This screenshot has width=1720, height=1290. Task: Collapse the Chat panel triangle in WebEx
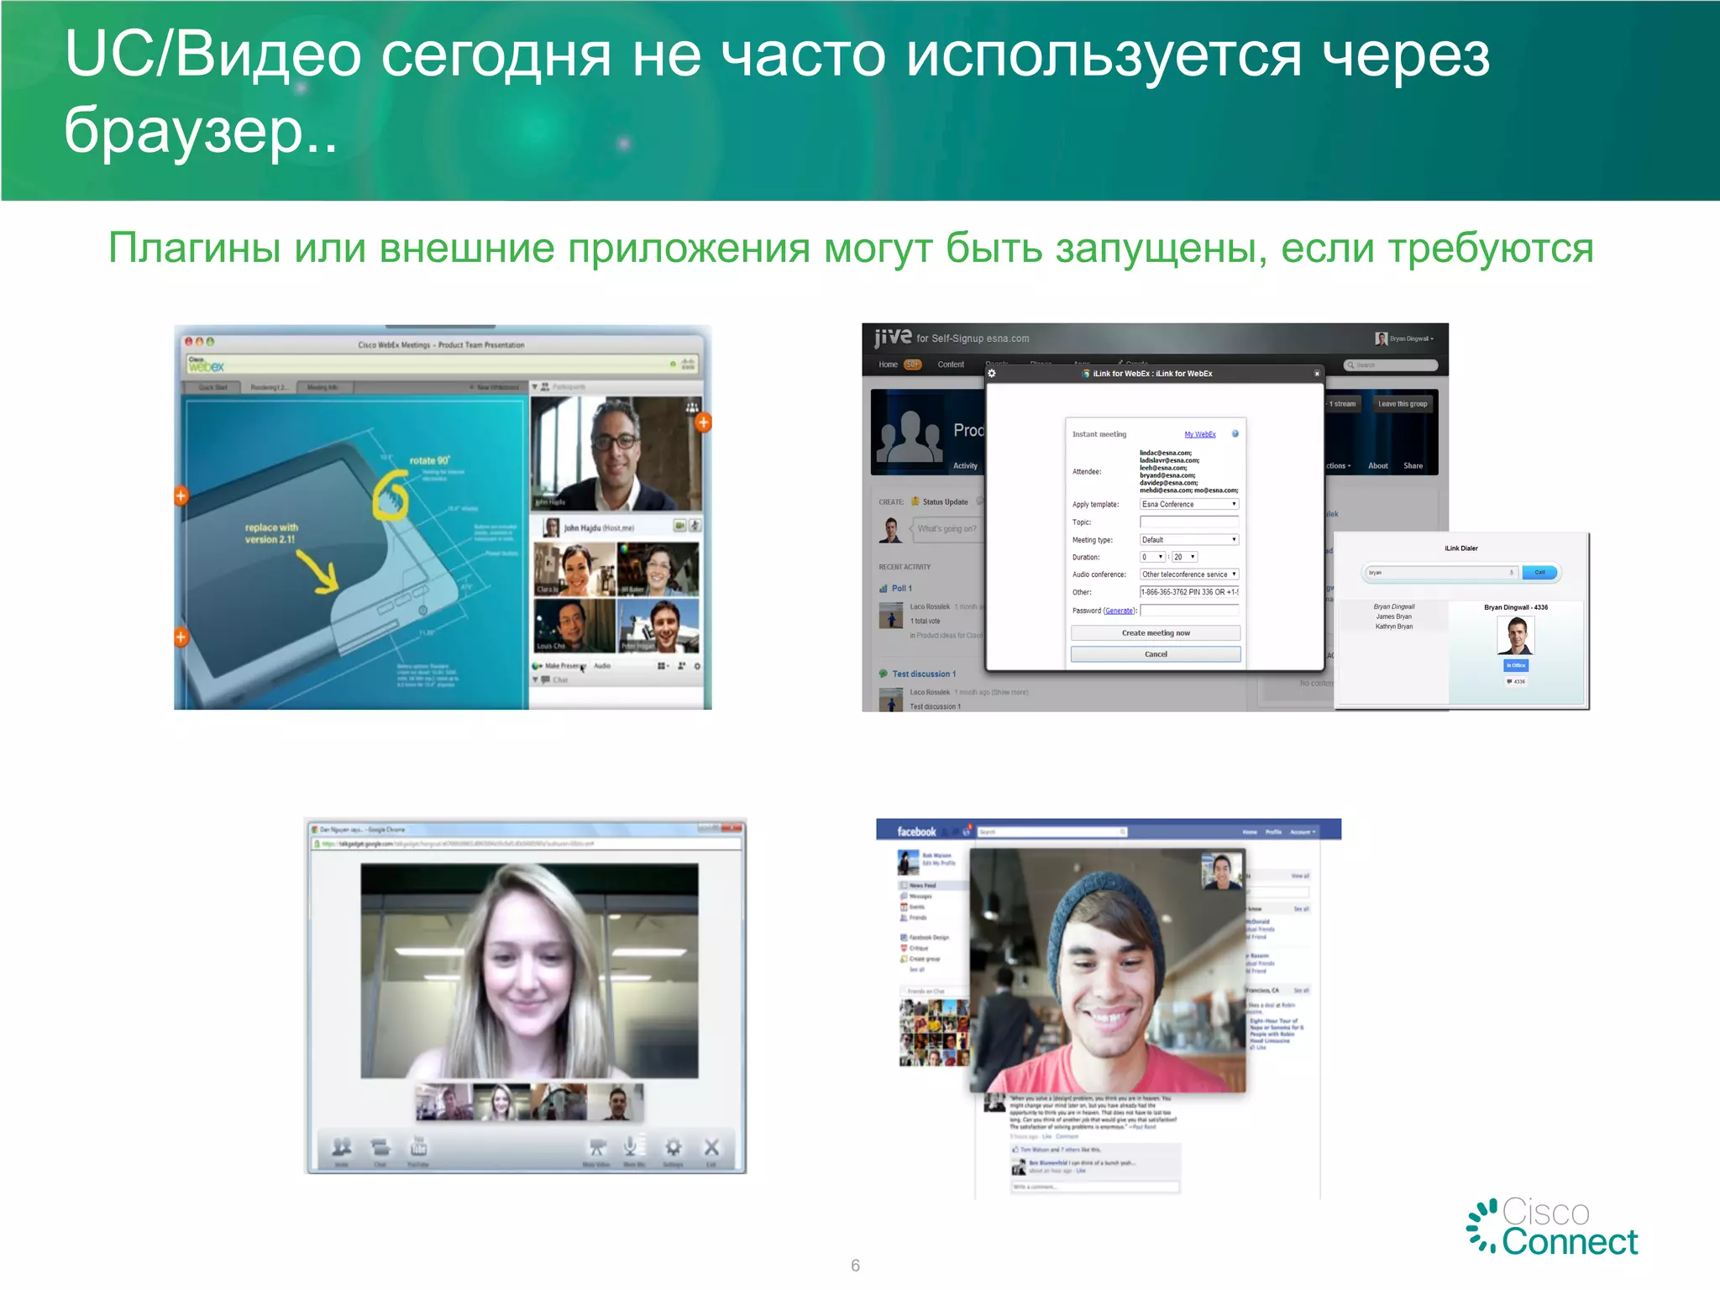click(x=535, y=680)
